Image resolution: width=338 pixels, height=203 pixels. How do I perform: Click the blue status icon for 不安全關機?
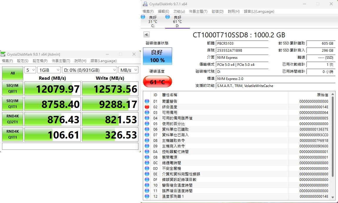(x=147, y=168)
